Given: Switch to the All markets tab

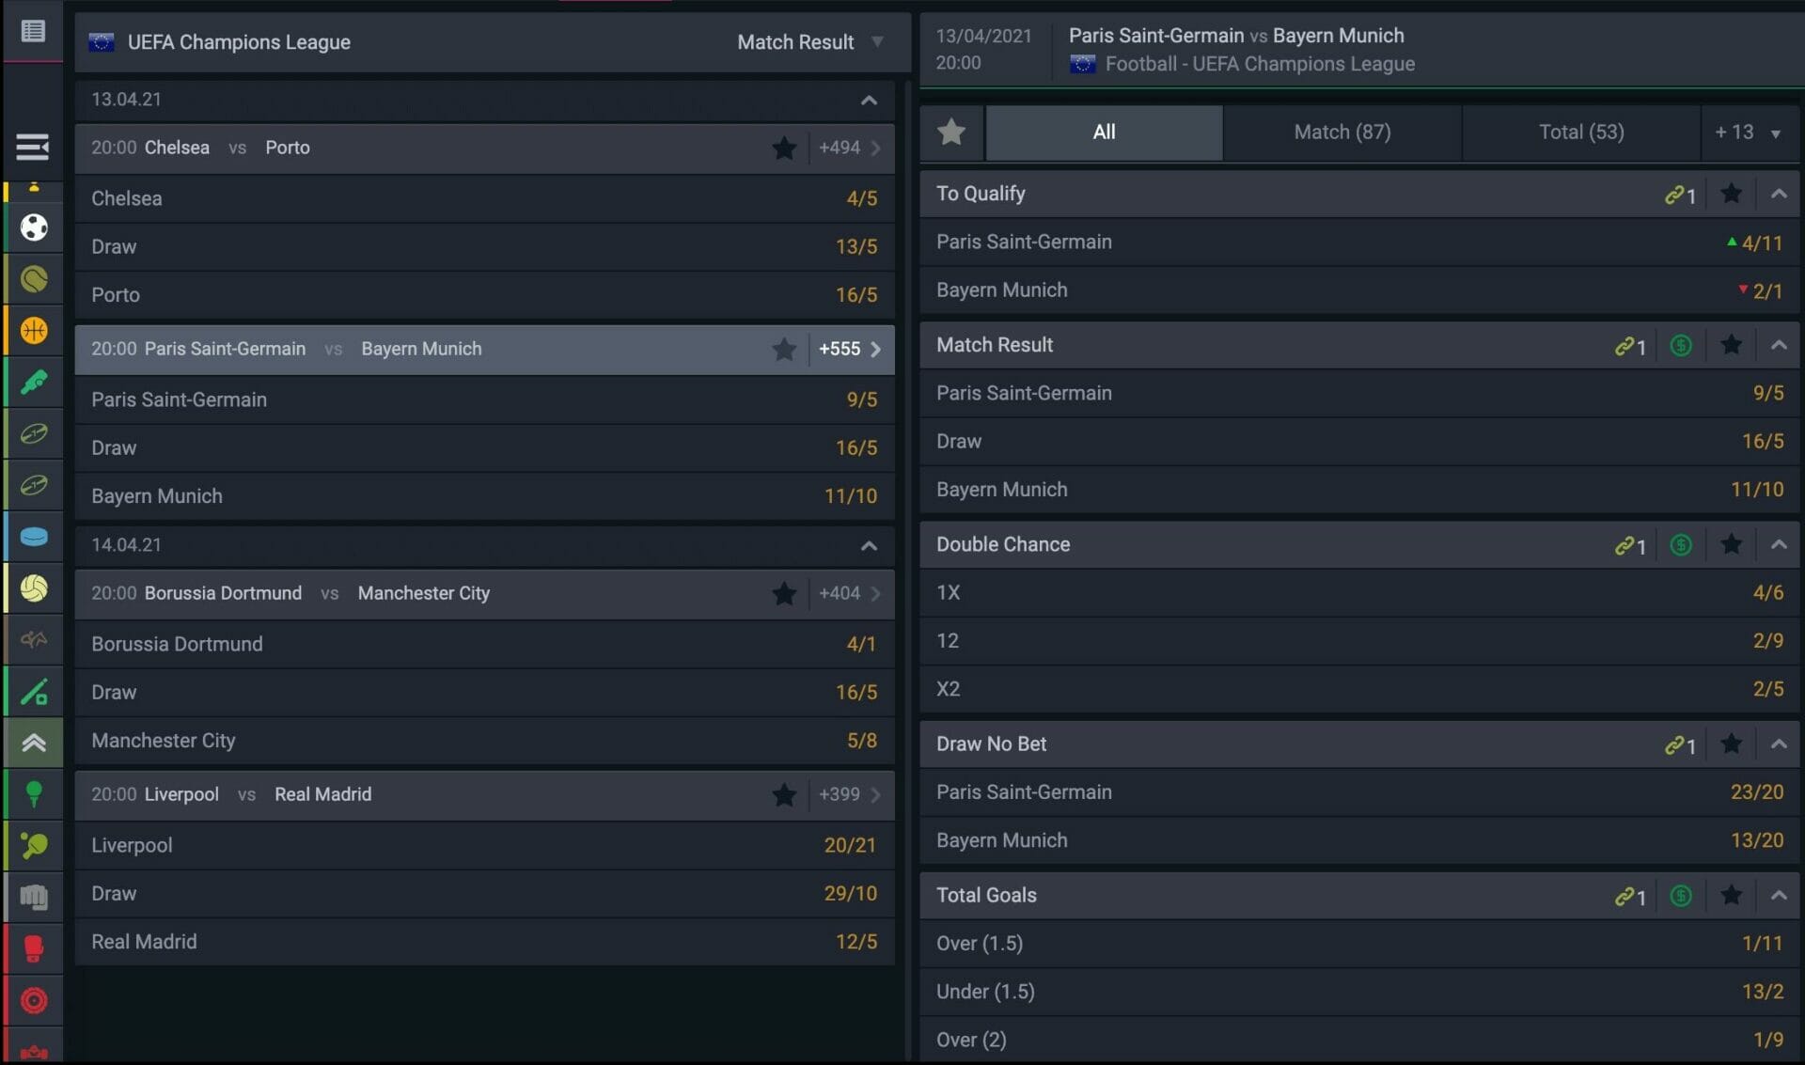Looking at the screenshot, I should coord(1104,133).
